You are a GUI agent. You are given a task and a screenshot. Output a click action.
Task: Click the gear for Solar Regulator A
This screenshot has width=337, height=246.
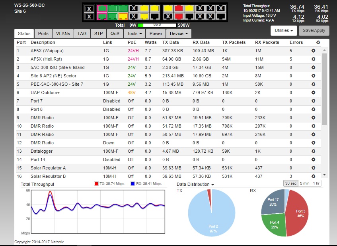tap(313, 168)
